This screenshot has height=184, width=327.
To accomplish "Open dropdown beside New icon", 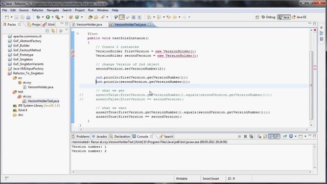I will (x=11, y=17).
